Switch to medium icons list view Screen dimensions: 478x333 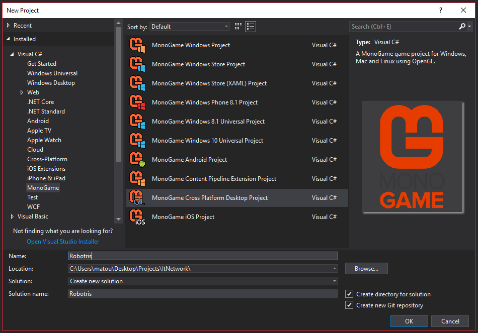click(251, 27)
